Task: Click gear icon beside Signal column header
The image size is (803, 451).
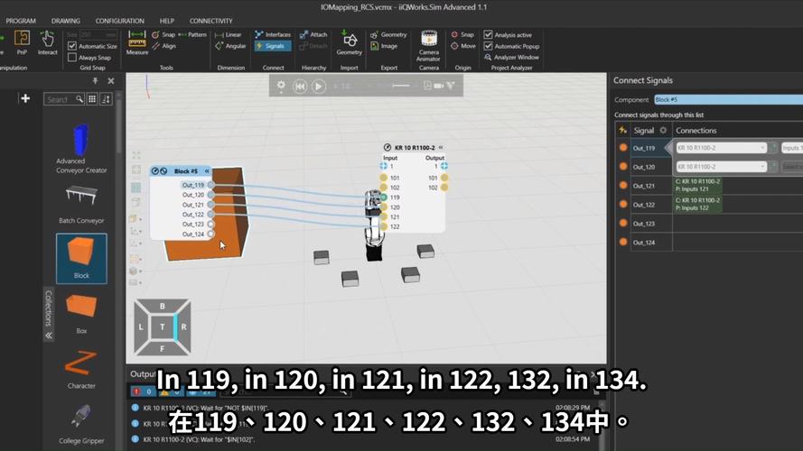Action: pos(663,130)
